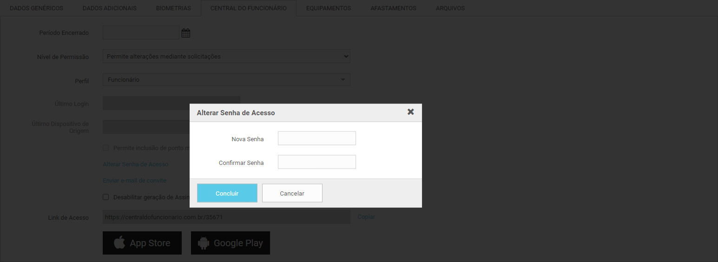Open the Período Encerrado calendar picker
The image size is (718, 262).
[186, 33]
